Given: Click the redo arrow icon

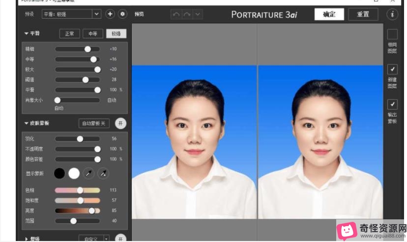Looking at the screenshot, I should tap(187, 14).
